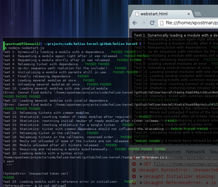Click terminal path tests/test08/broken.js:1
This screenshot has width=218, height=187.
pos(144,157)
